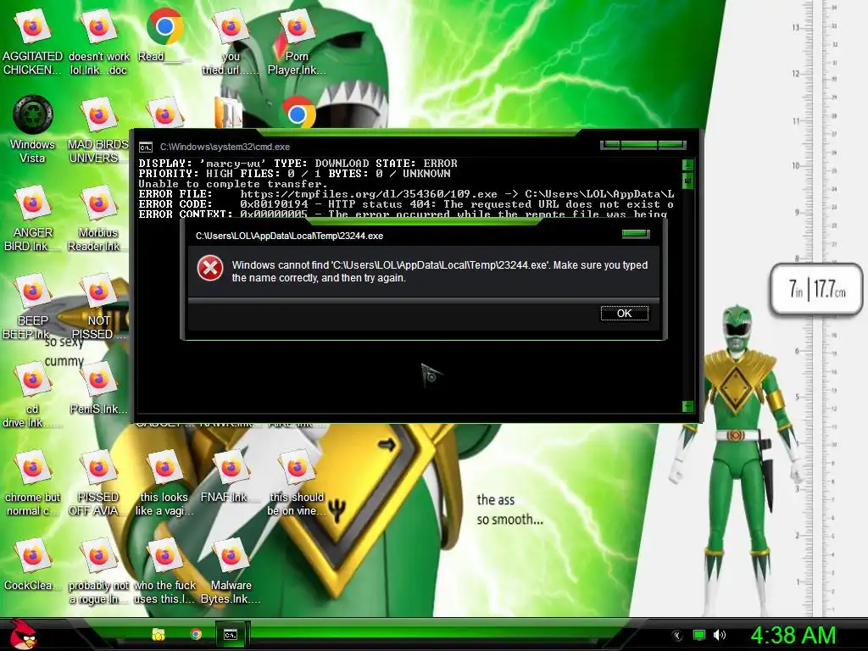
Task: Open the volume speaker tray icon
Action: click(x=719, y=636)
